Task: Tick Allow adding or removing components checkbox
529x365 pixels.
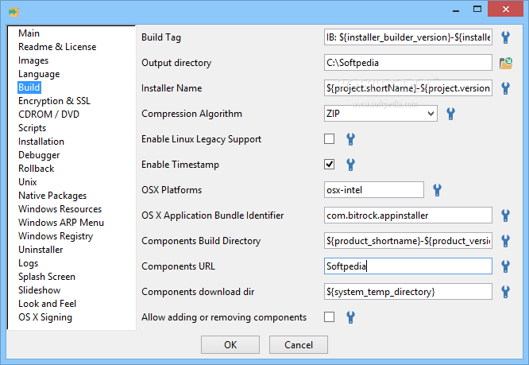Action: (x=330, y=317)
